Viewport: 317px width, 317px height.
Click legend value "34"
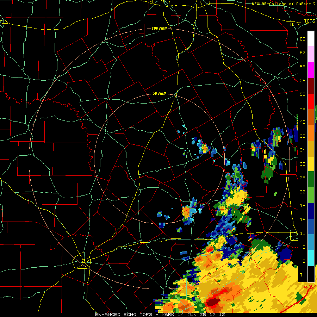303,150
